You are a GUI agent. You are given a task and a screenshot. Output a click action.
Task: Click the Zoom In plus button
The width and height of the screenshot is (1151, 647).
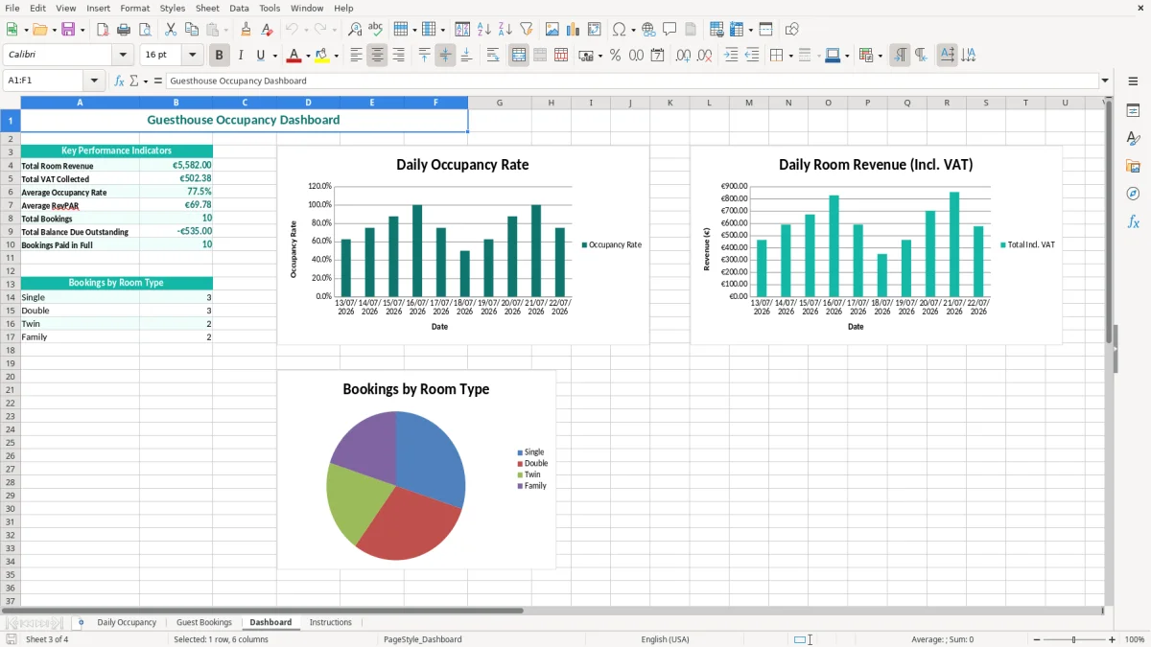pos(1113,639)
